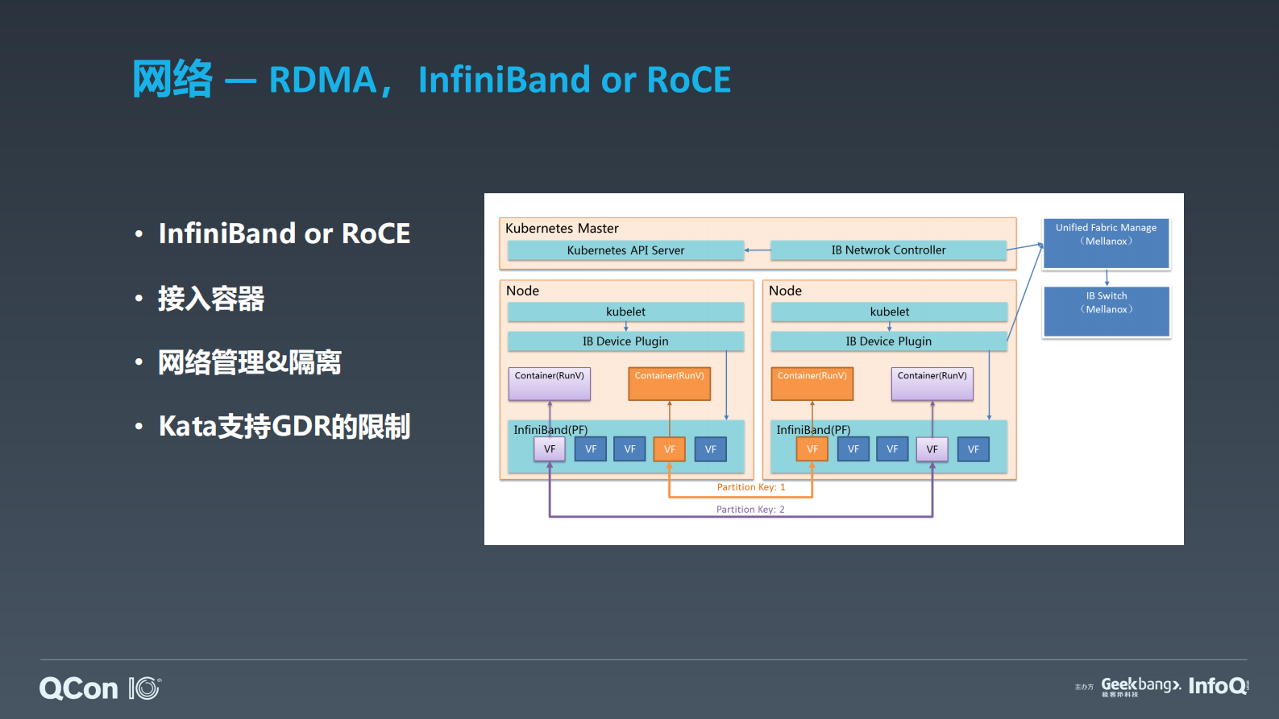Click the "Partition Key: 2" label

(x=750, y=510)
